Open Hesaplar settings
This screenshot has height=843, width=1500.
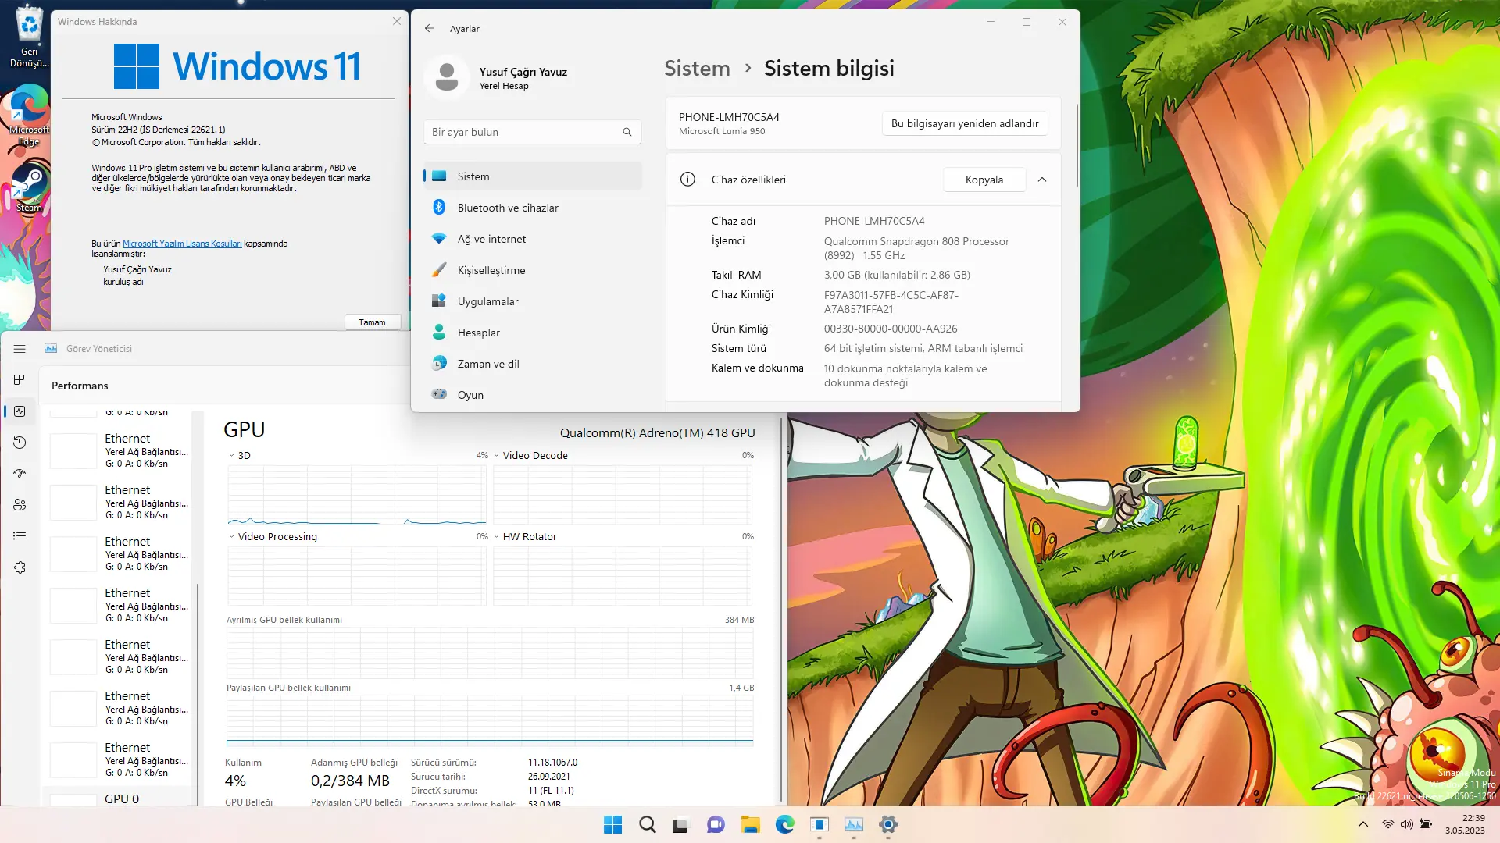(533, 333)
